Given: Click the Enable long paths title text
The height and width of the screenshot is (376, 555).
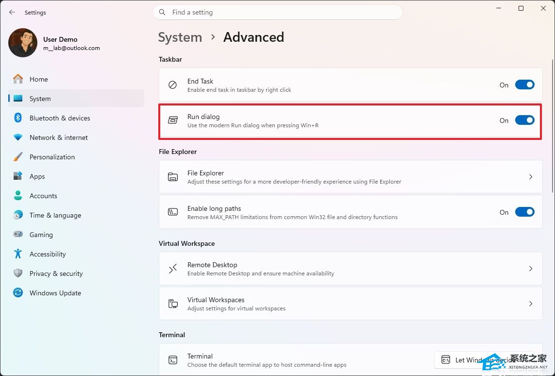Looking at the screenshot, I should [214, 208].
